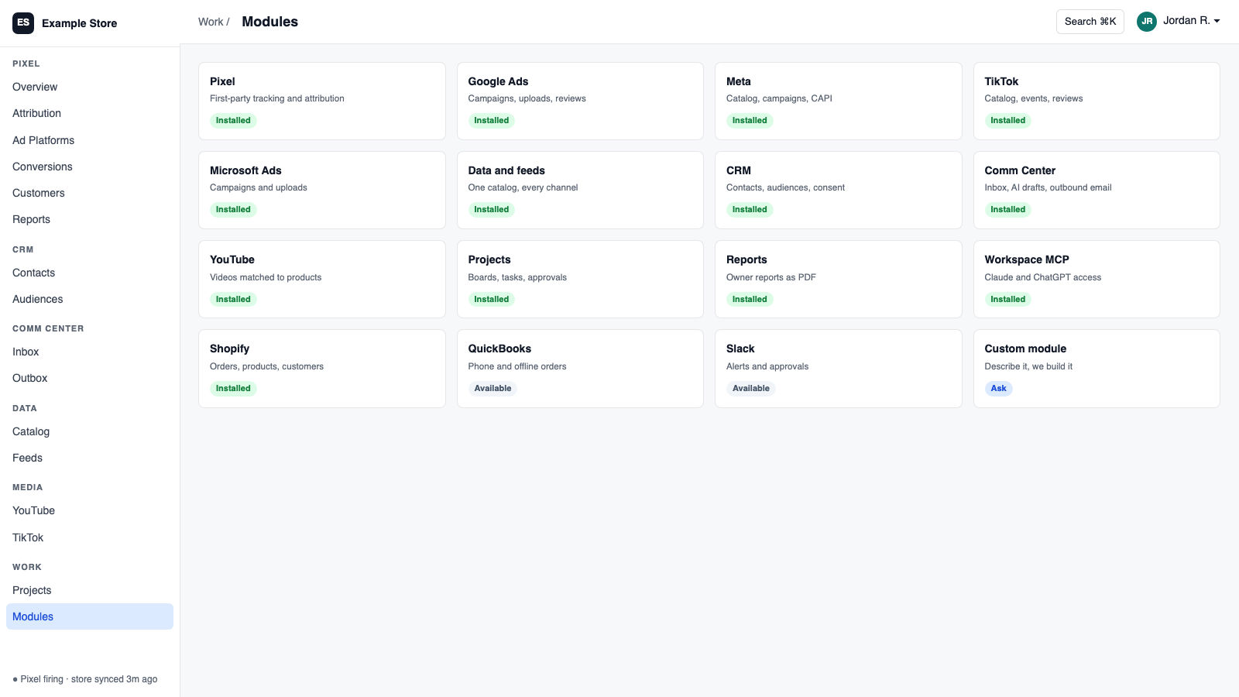Navigate to Catalog in the sidebar
Image resolution: width=1239 pixels, height=697 pixels.
90,431
